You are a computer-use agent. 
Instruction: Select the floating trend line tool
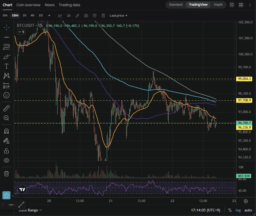click(x=21, y=205)
